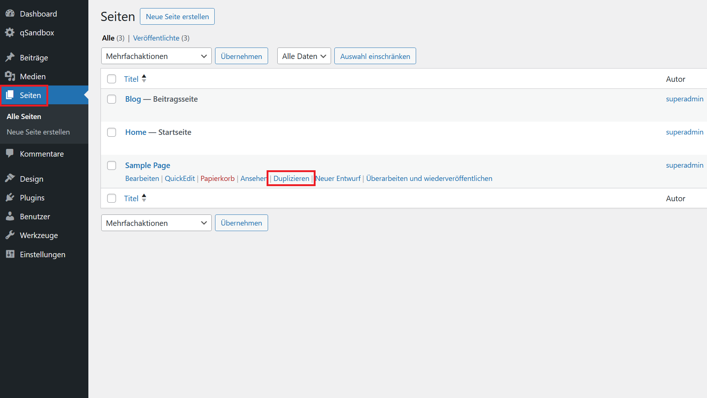Image resolution: width=707 pixels, height=398 pixels.
Task: Click the Seiten pages icon
Action: point(10,95)
